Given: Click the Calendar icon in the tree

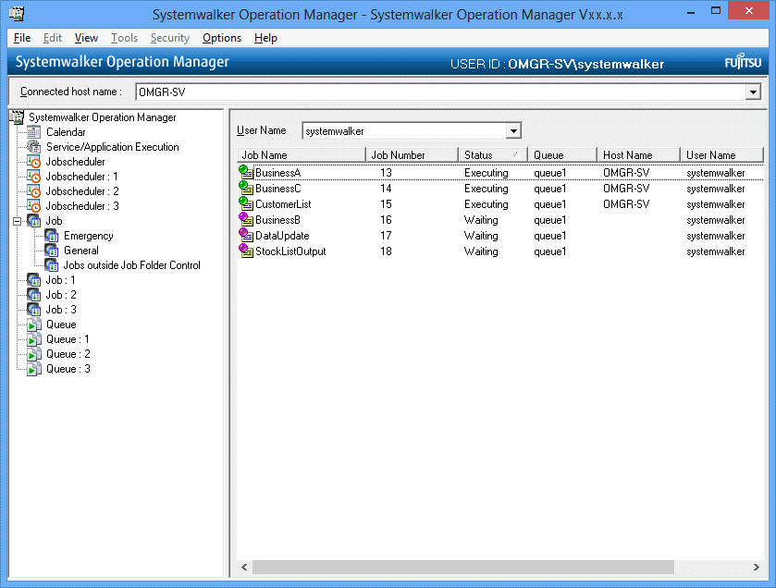Looking at the screenshot, I should 34,132.
